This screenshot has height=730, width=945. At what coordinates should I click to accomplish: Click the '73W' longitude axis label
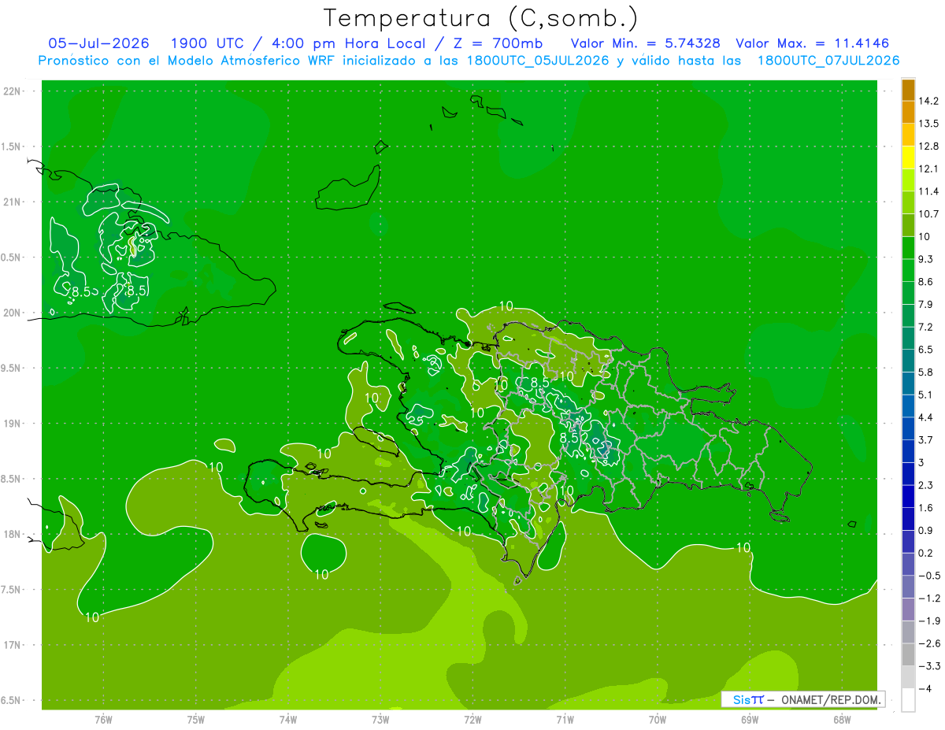(x=380, y=720)
